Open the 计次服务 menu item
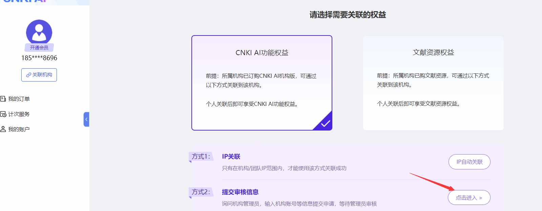The width and height of the screenshot is (542, 211). click(19, 114)
